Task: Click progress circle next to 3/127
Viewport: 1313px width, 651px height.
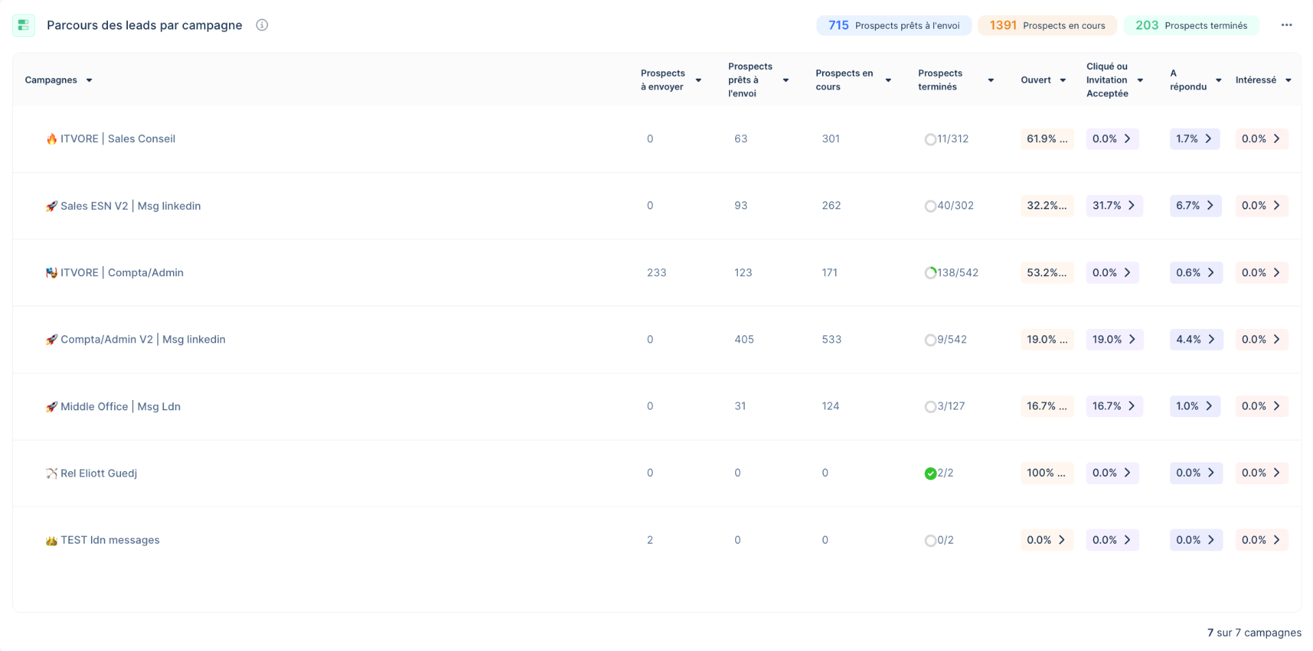Action: [x=930, y=407]
